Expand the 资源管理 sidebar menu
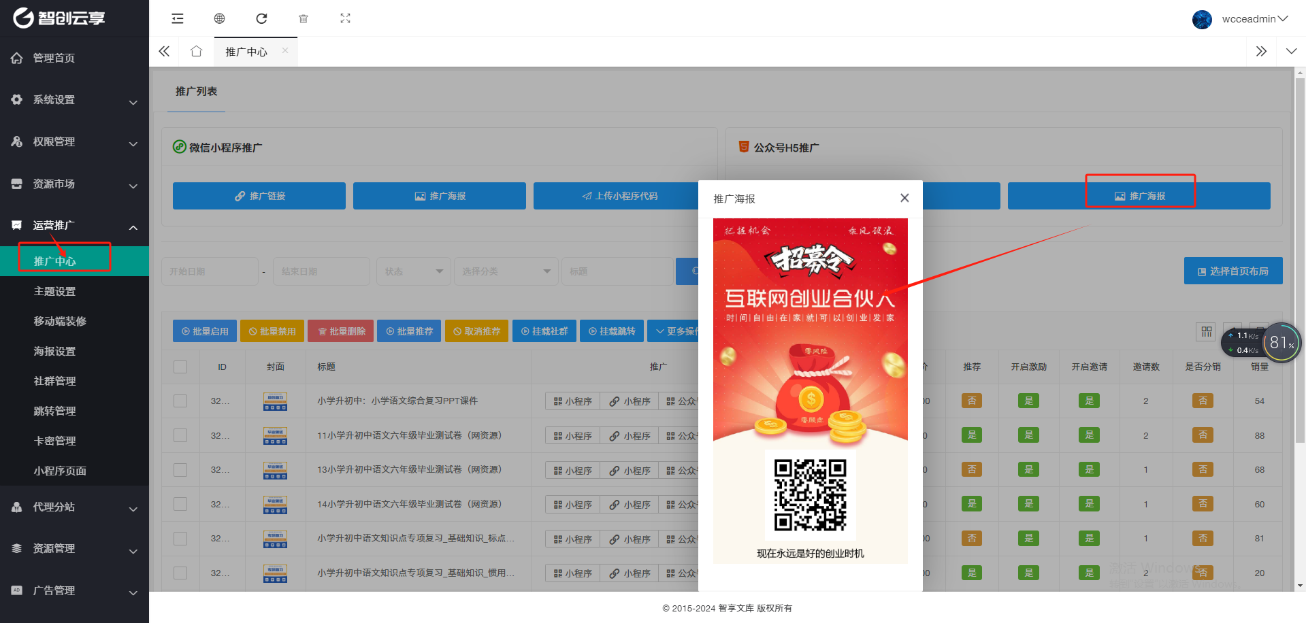 74,548
